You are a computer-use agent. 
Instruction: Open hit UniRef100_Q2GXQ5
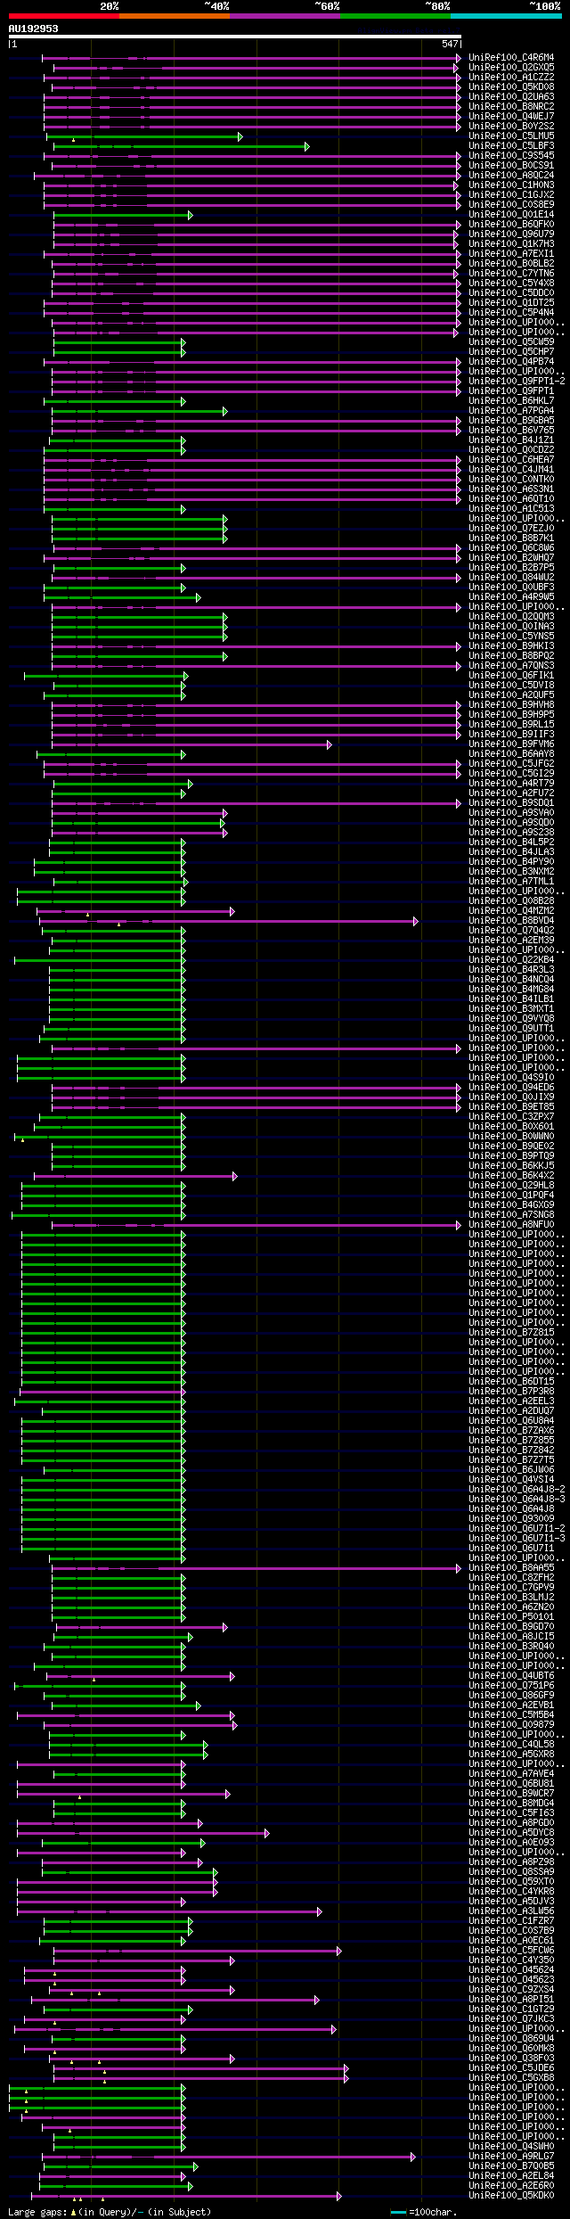(x=511, y=68)
